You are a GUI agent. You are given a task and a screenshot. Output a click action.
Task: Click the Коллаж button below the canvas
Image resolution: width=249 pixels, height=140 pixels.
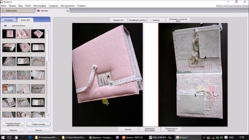128,129
